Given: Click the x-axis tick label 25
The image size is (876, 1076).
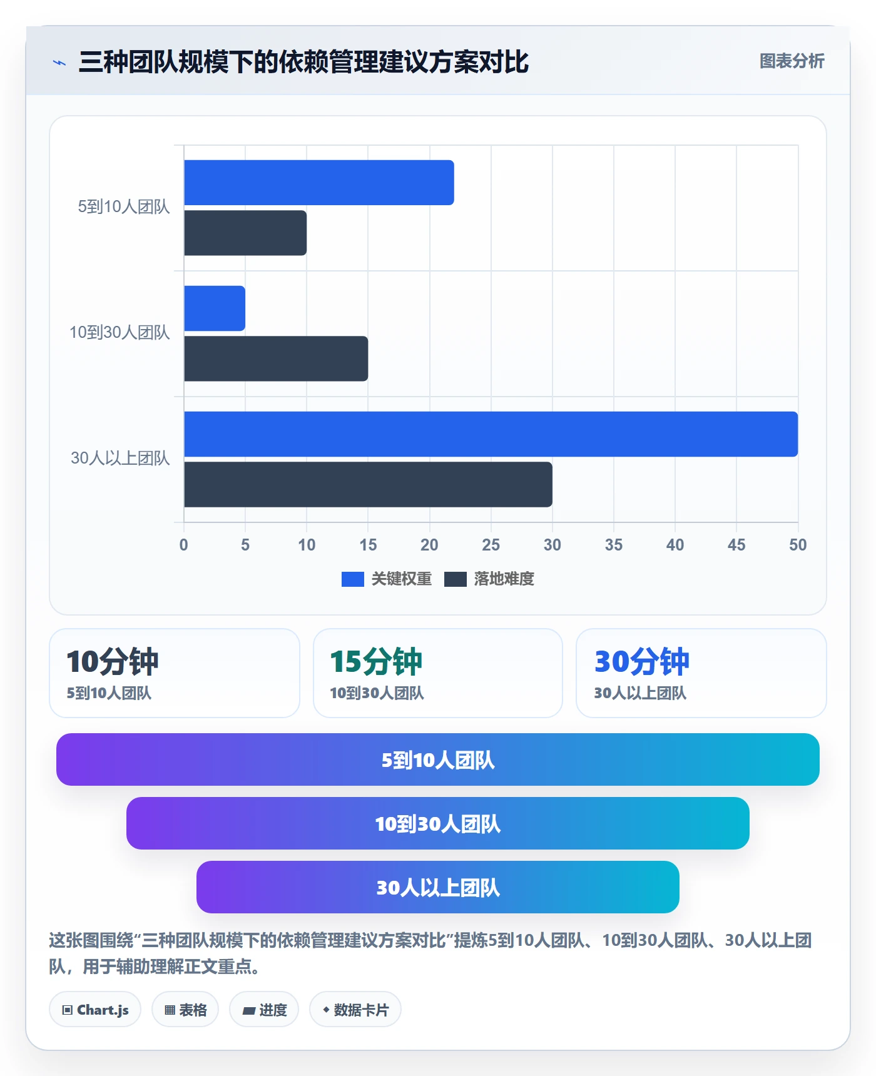Looking at the screenshot, I should [491, 545].
